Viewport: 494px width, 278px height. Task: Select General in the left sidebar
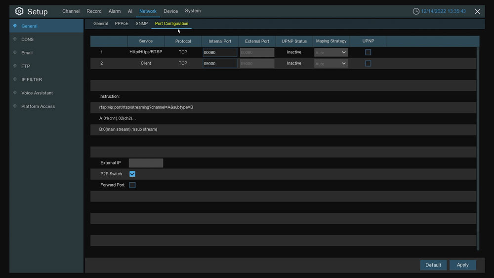46,26
